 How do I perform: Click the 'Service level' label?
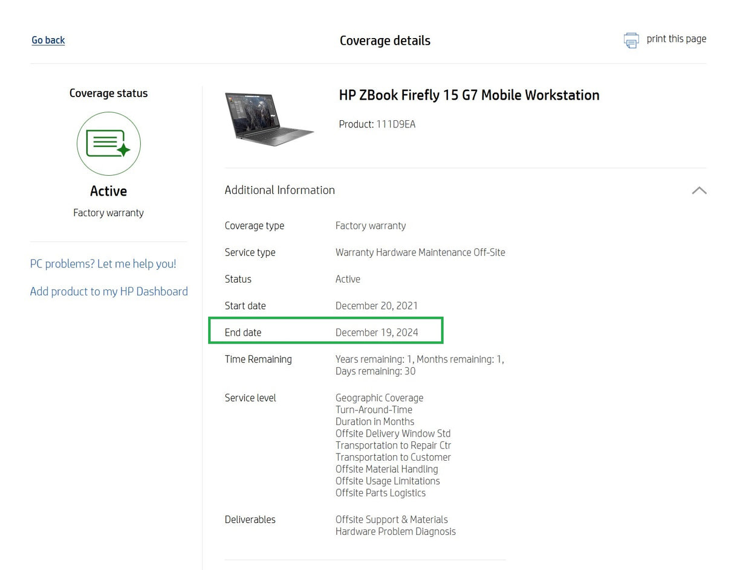click(250, 398)
